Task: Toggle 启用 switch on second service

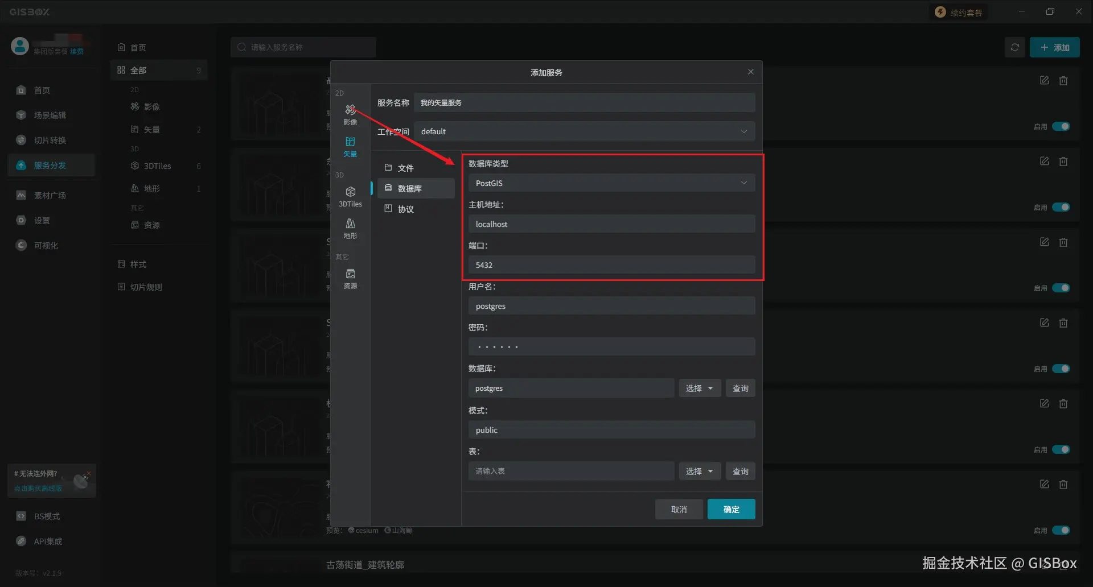Action: [1061, 207]
